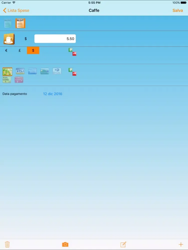Viewport: 188px width, 250px height.
Task: Check battery indicator in status bar
Action: (183, 3)
